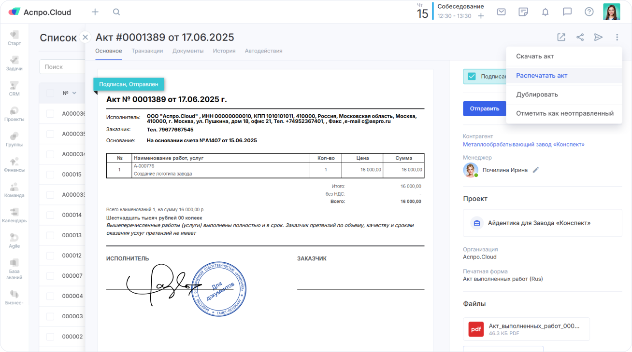The height and width of the screenshot is (352, 632).
Task: Add an event with the plus next to 12:30 - 13:30
Action: pyautogui.click(x=481, y=16)
